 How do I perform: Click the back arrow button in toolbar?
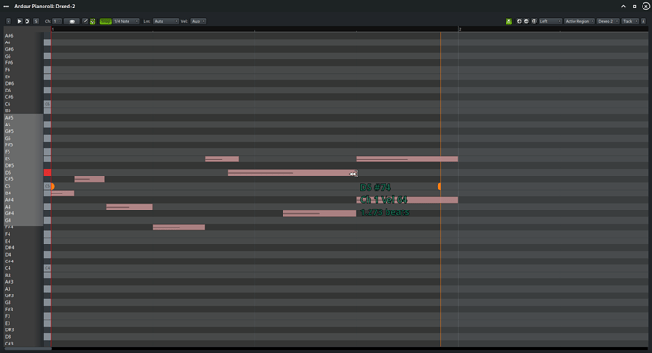click(x=9, y=21)
